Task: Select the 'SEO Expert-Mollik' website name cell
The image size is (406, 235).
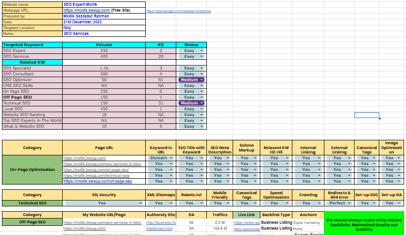Action: click(104, 4)
